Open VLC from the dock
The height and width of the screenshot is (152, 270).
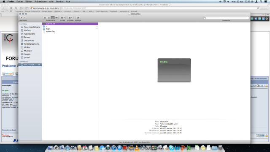coord(137,148)
